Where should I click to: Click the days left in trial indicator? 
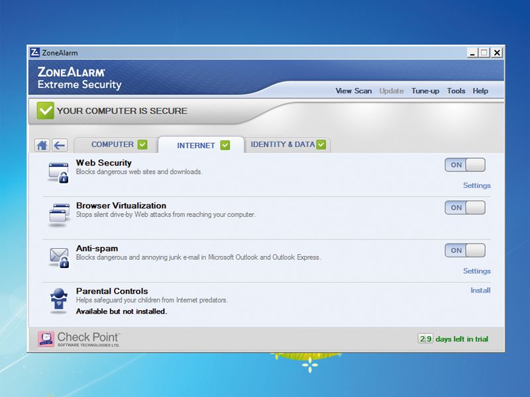(x=453, y=339)
